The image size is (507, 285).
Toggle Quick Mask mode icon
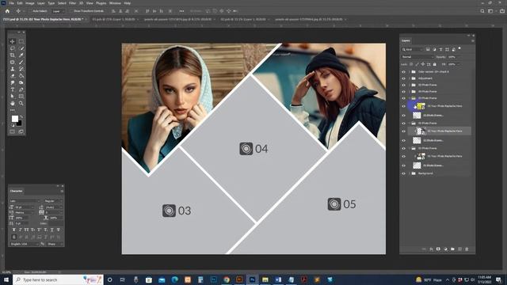click(13, 132)
